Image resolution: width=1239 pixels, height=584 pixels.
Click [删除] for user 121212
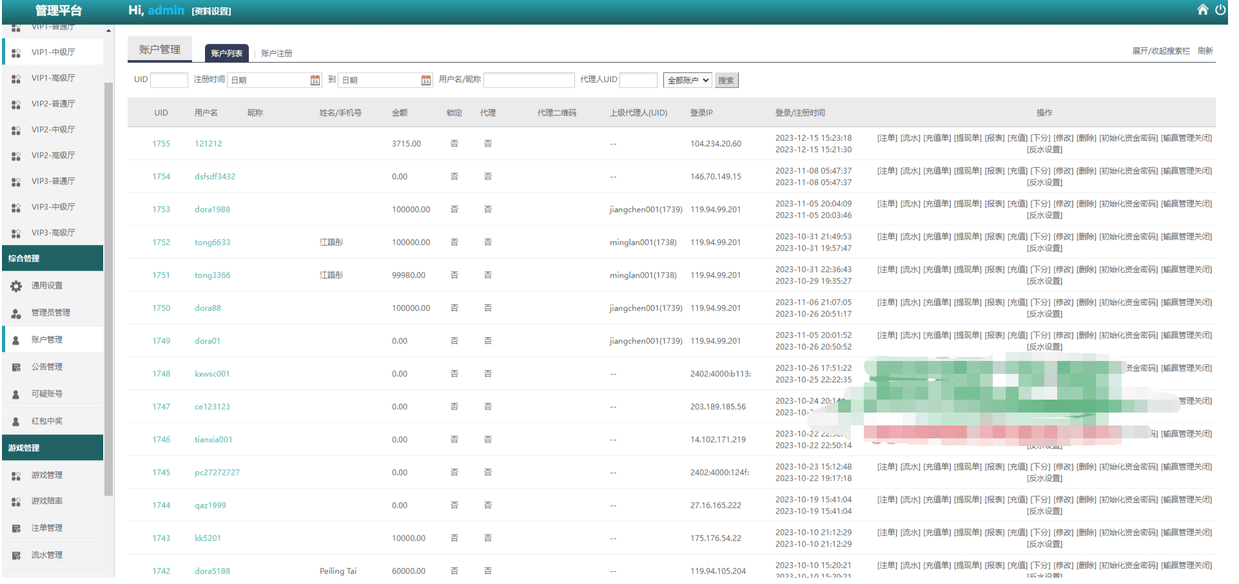(x=1086, y=138)
